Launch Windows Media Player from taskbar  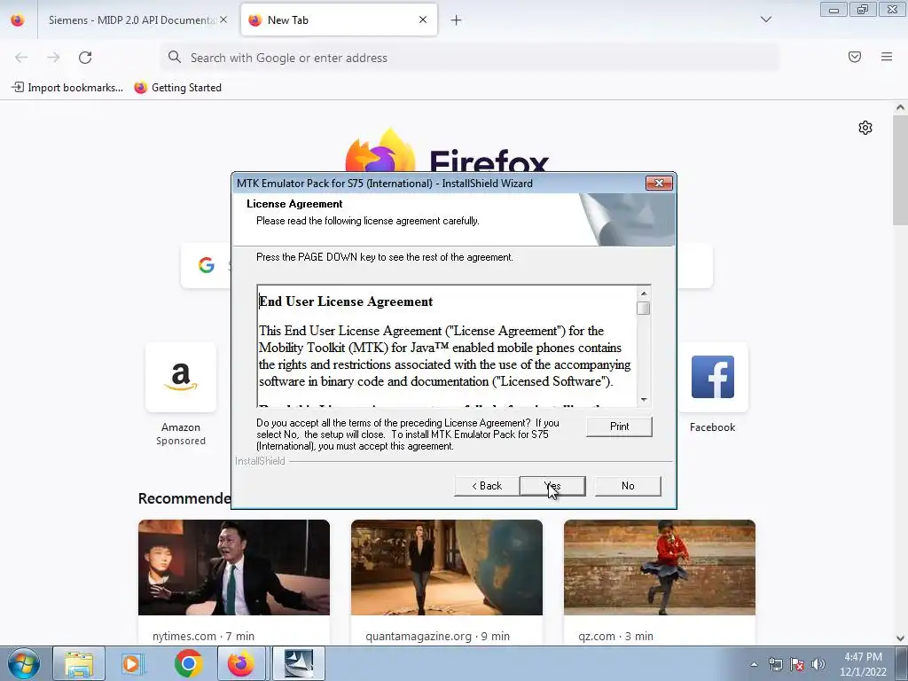(x=133, y=663)
